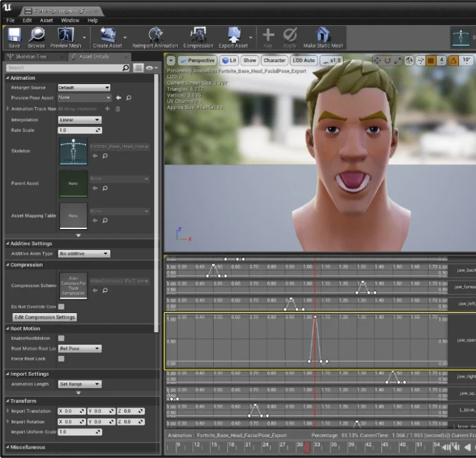
Task: Toggle rotation angle snapping orange triangle
Action: [453, 61]
